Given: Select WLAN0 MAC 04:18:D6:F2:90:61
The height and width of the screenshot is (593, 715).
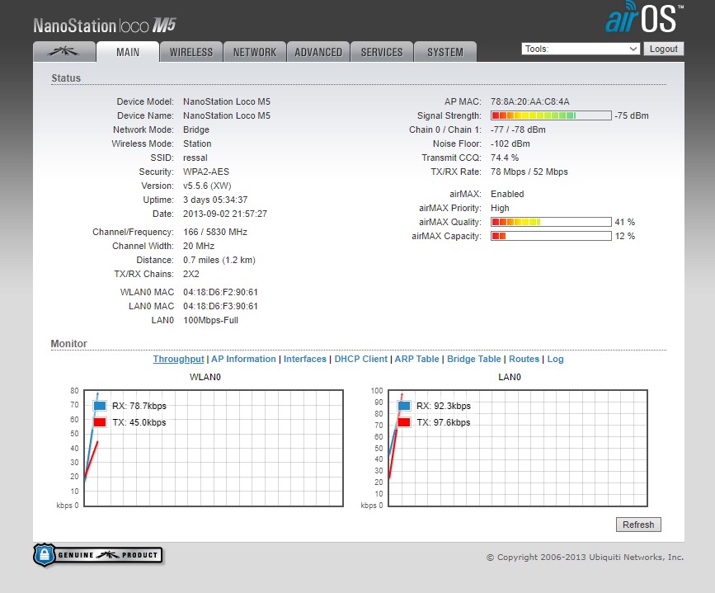Looking at the screenshot, I should [x=220, y=292].
